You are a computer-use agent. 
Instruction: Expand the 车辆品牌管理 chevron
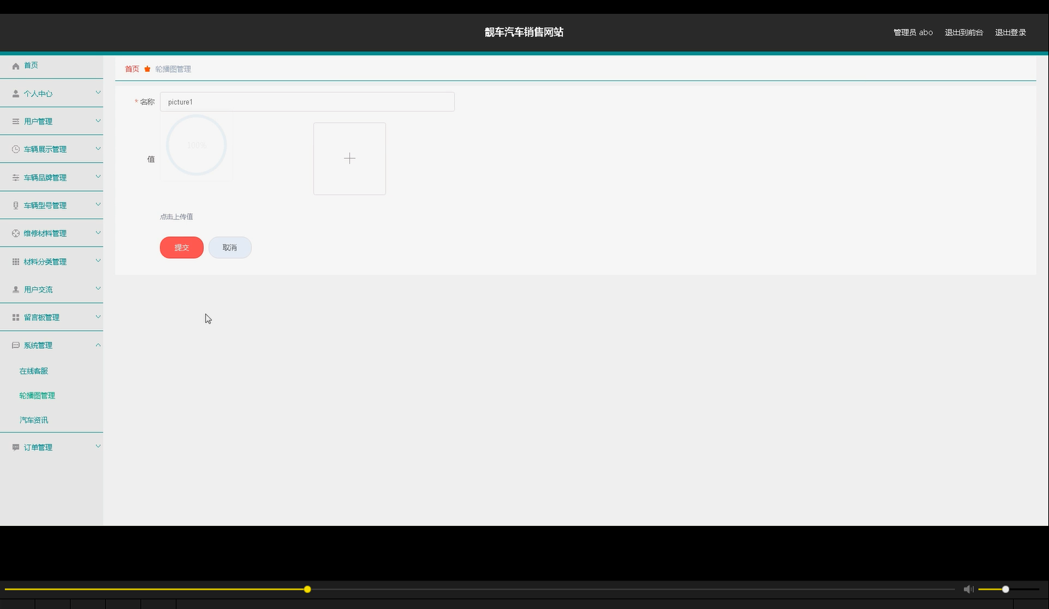(98, 176)
